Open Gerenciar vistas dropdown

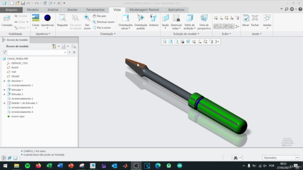tap(176, 26)
